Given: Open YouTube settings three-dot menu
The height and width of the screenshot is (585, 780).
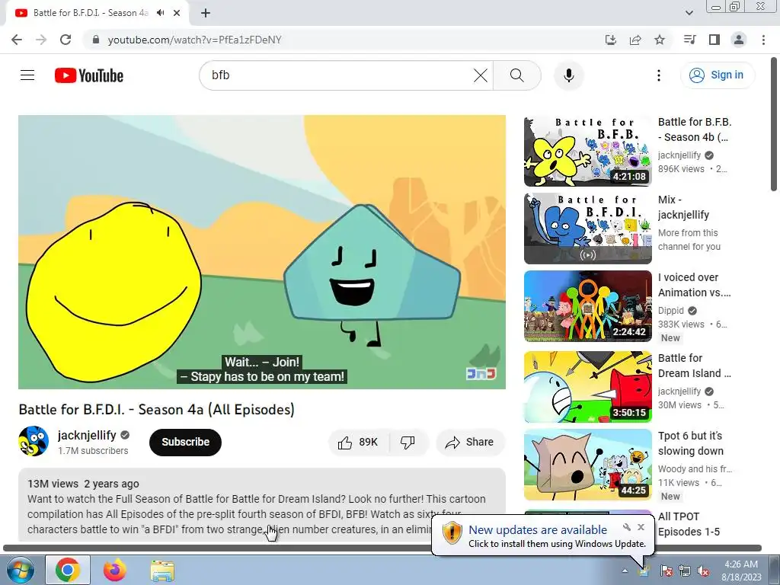Looking at the screenshot, I should pyautogui.click(x=659, y=75).
